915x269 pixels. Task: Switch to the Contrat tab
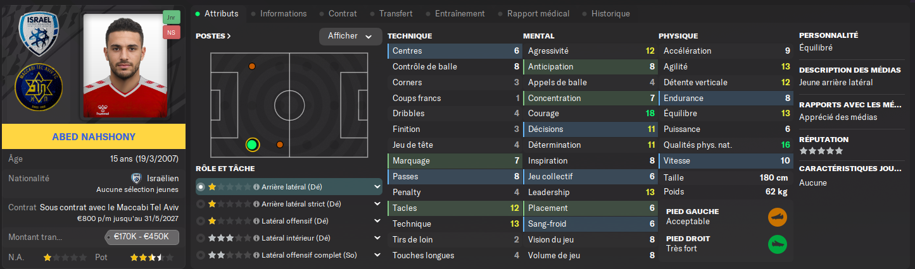click(342, 13)
